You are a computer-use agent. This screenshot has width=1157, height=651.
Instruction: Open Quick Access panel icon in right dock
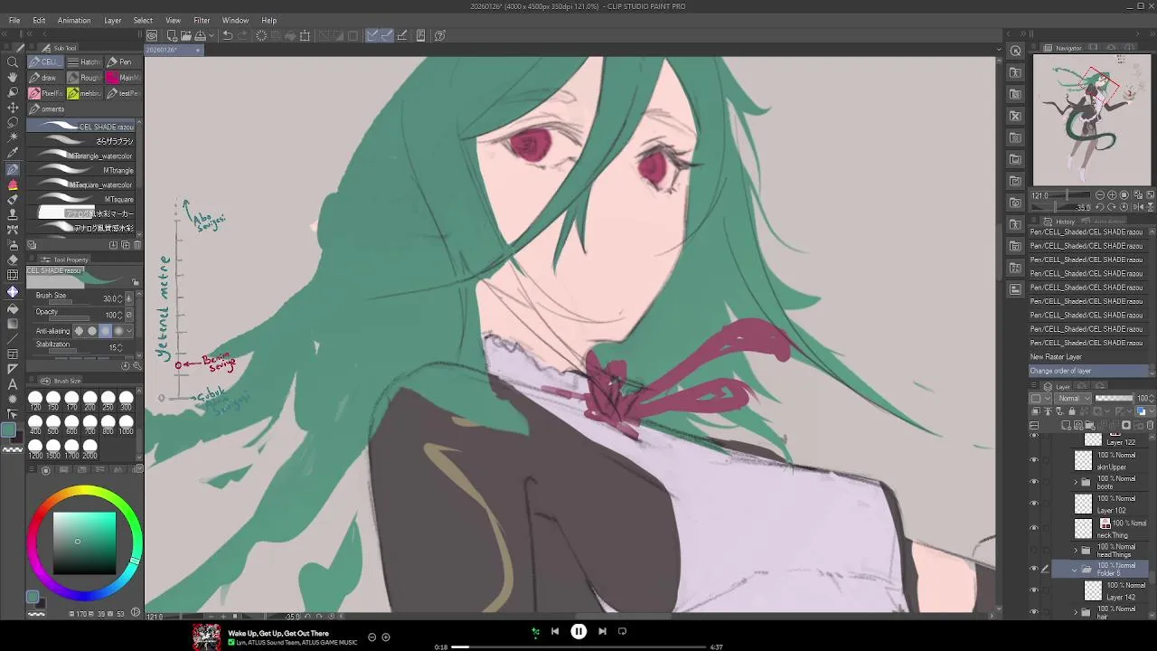(1015, 51)
